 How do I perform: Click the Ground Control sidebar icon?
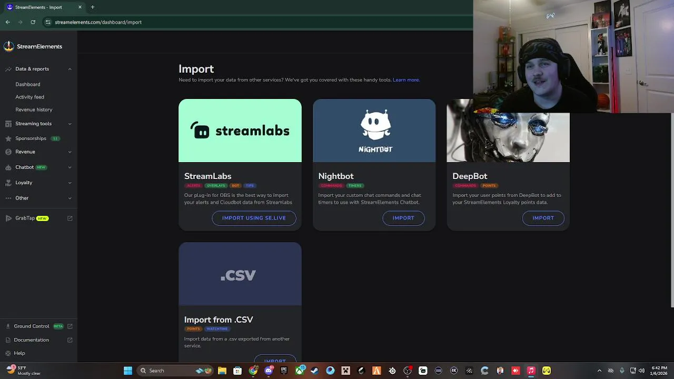[x=8, y=326]
